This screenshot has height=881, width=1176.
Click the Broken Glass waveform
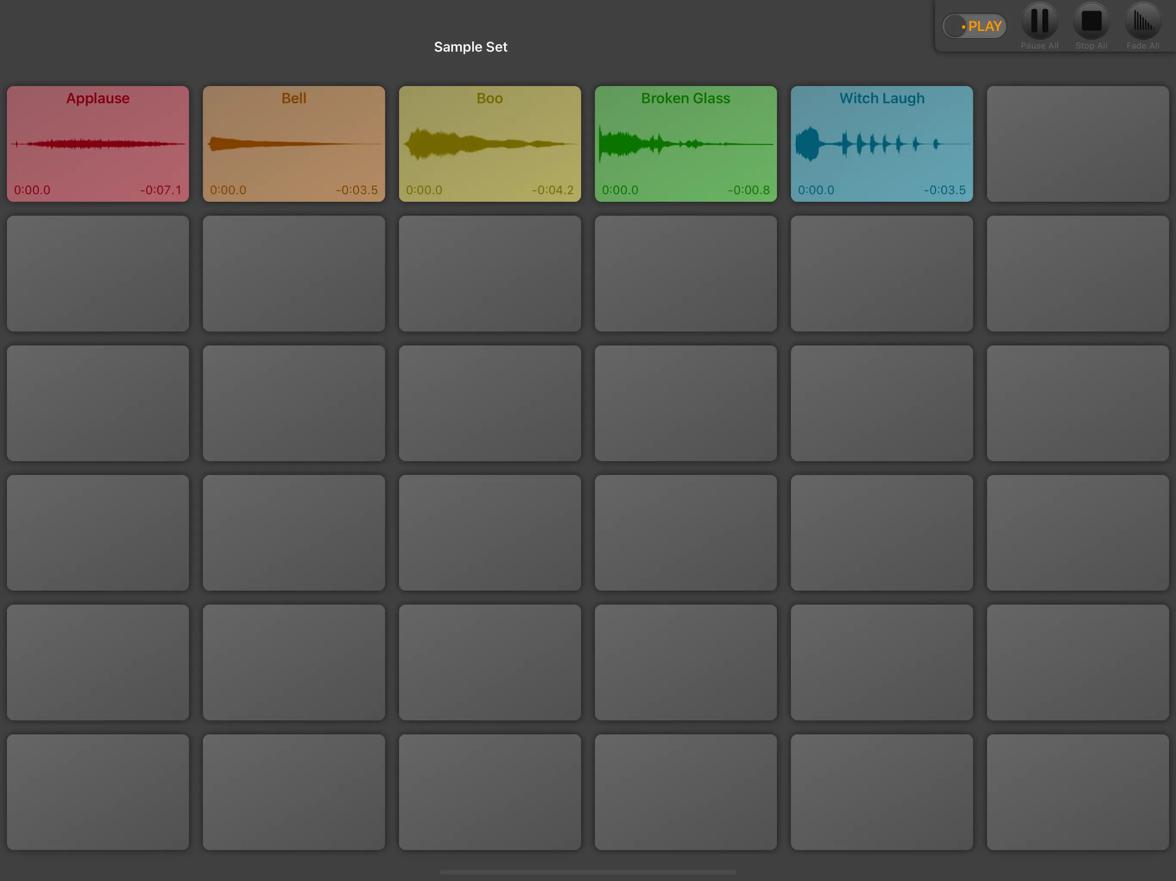click(685, 144)
